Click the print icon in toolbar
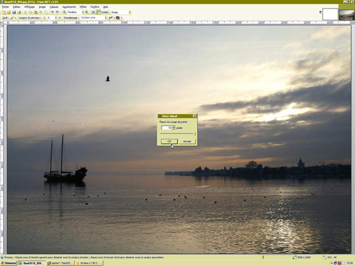 tap(19, 12)
